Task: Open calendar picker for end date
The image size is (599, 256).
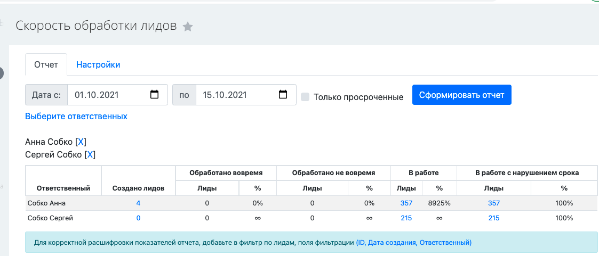Action: (283, 95)
